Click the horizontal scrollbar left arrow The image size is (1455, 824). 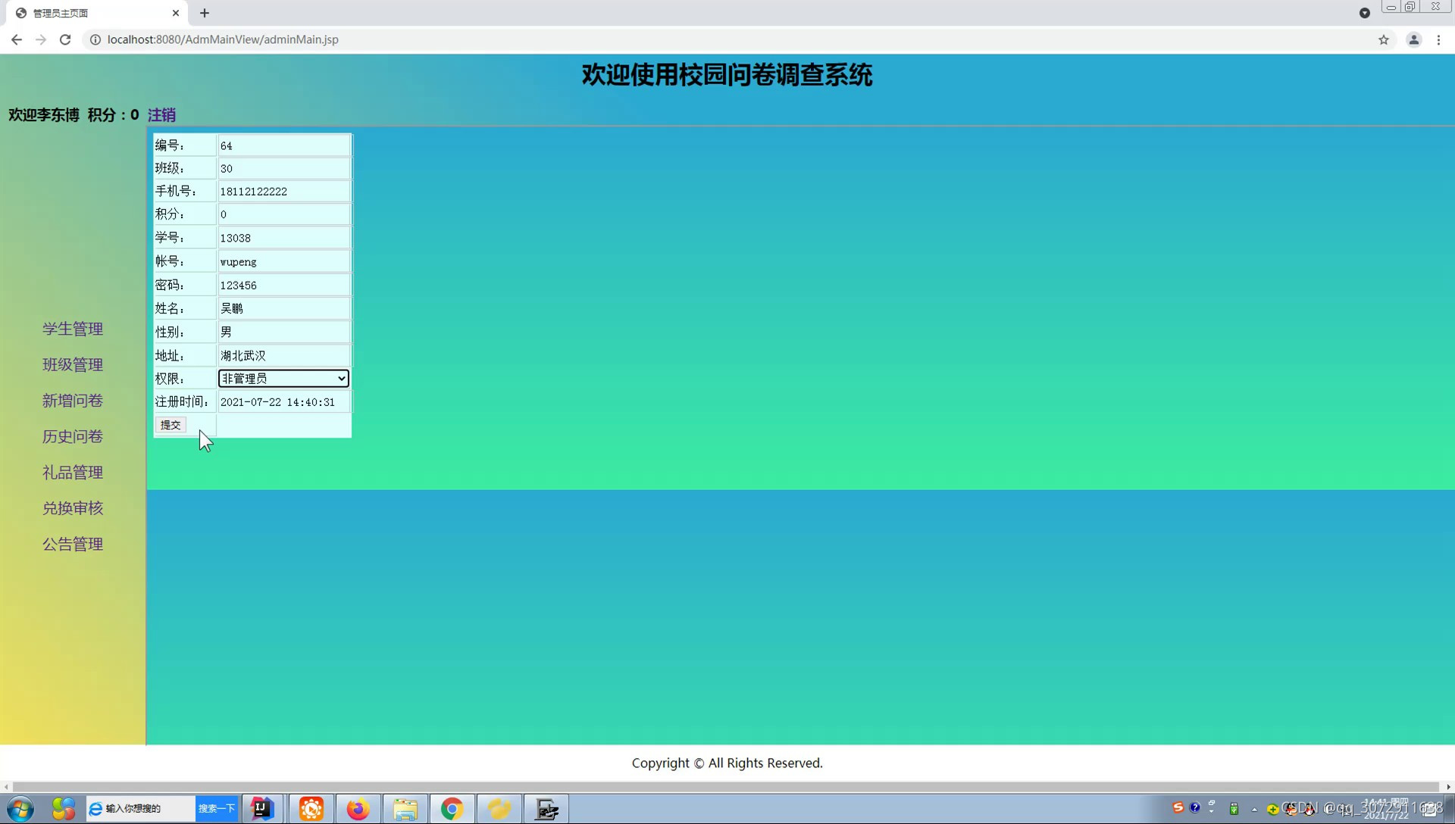(6, 787)
